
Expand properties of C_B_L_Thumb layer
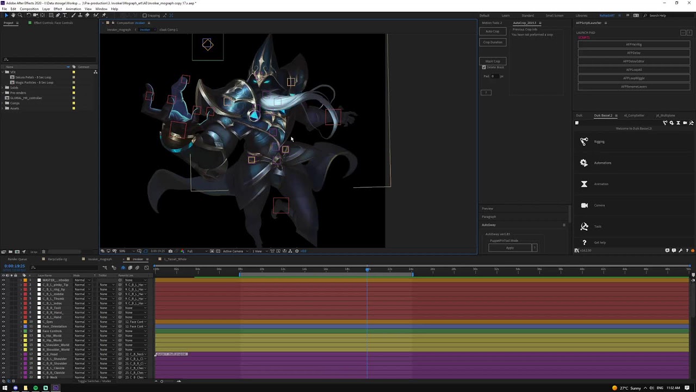click(21, 298)
